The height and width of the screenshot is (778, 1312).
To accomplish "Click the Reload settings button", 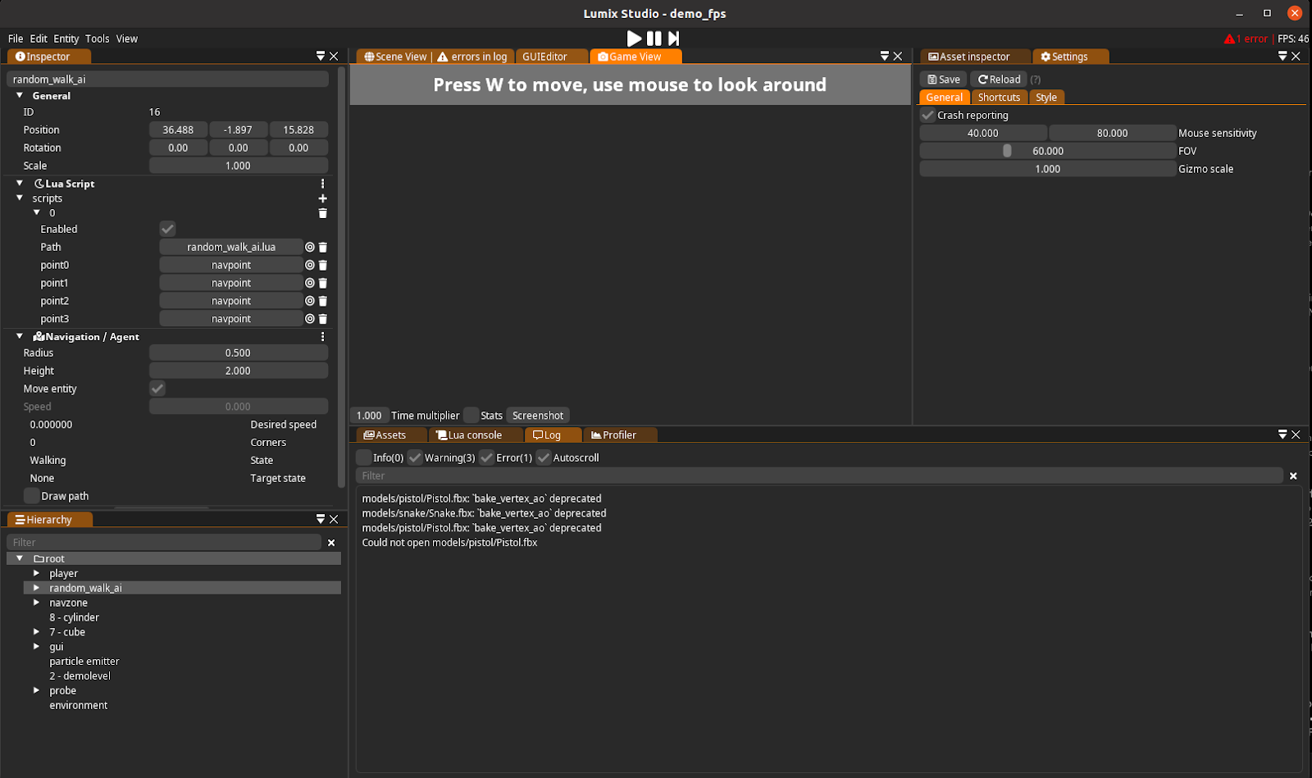I will [999, 80].
